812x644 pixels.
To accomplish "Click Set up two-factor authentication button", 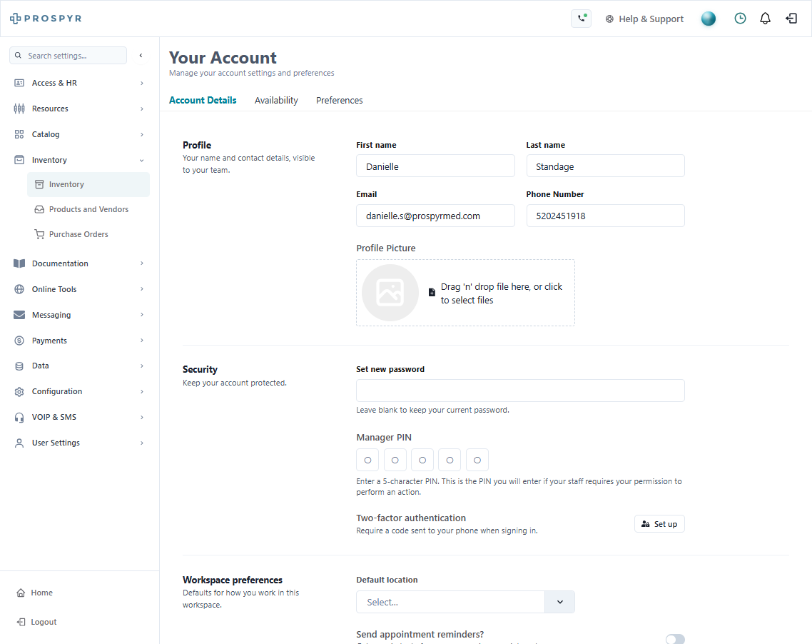I will tap(659, 524).
